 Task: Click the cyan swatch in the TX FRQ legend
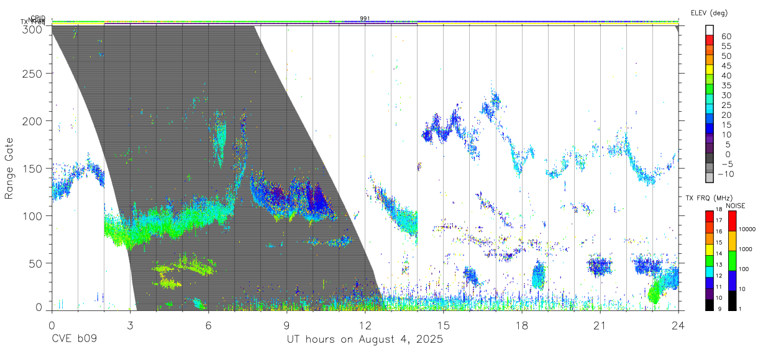[710, 272]
